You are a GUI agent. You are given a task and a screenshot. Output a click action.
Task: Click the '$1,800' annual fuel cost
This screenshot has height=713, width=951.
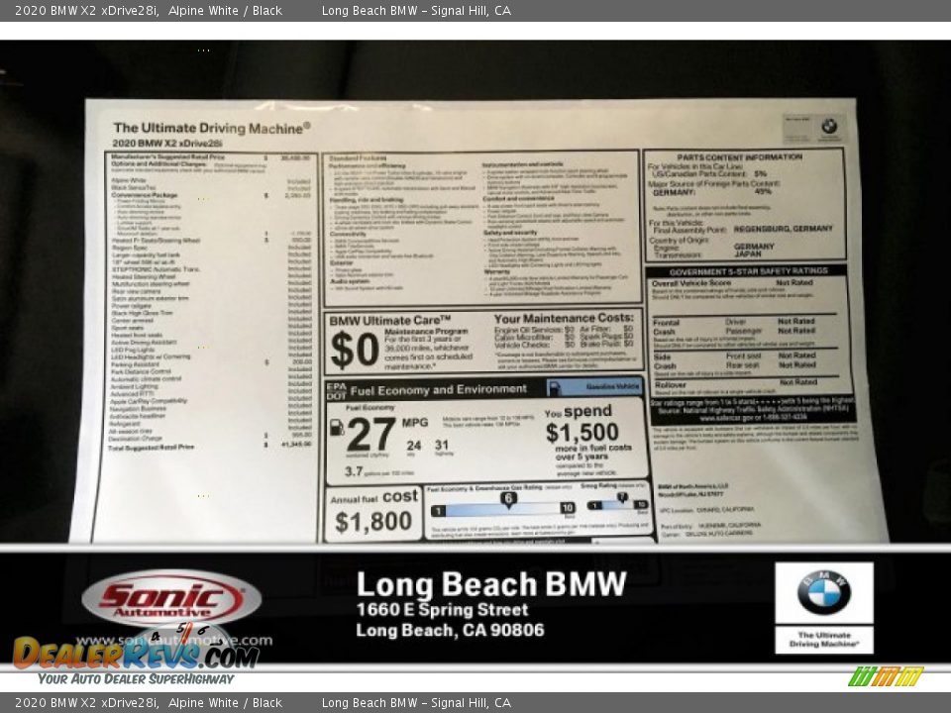point(373,522)
